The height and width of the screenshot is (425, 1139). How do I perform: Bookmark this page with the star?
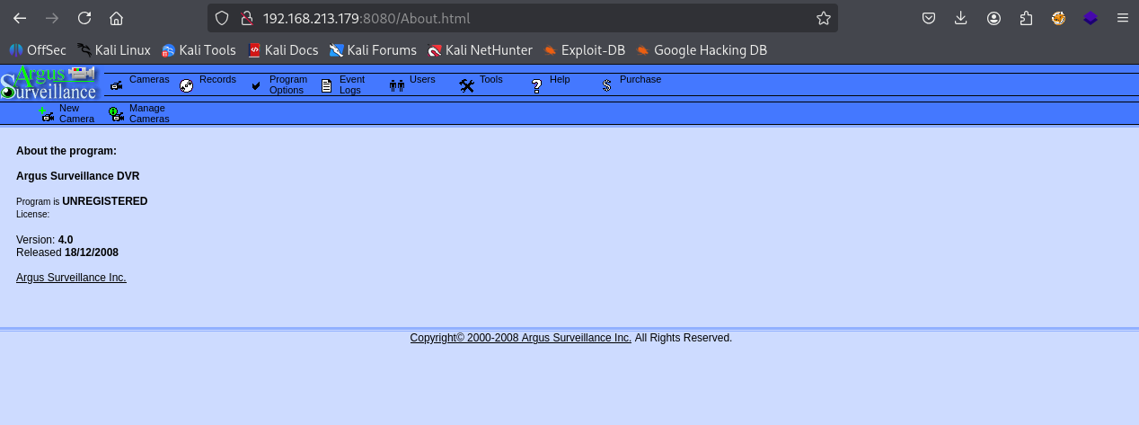coord(823,18)
